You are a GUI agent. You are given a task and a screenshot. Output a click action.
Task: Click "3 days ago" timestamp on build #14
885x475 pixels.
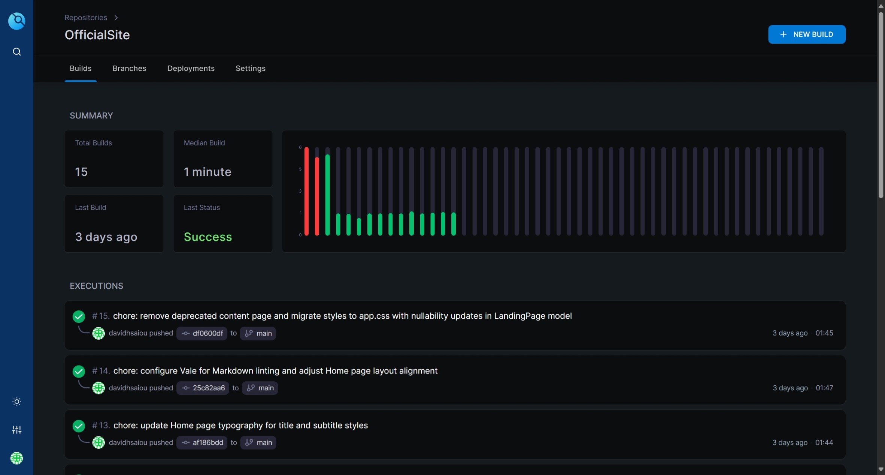click(x=790, y=388)
